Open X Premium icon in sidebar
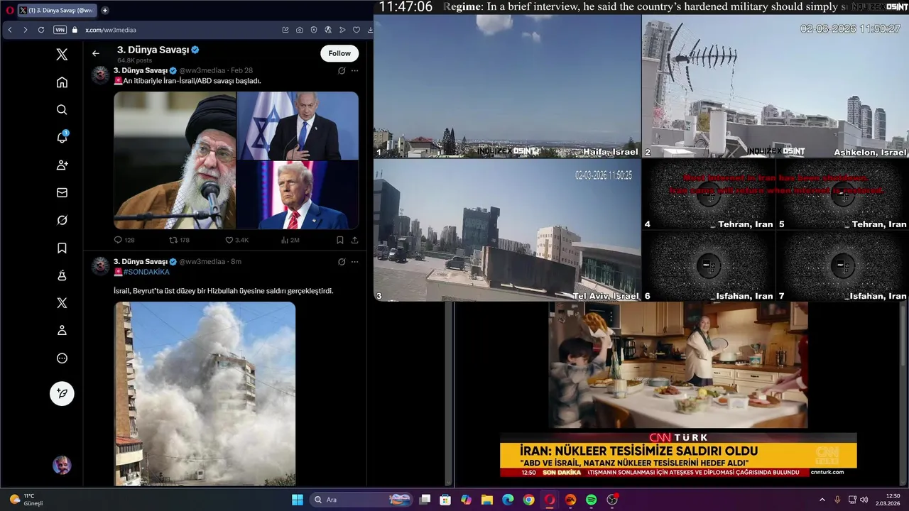The width and height of the screenshot is (909, 511). pyautogui.click(x=62, y=303)
